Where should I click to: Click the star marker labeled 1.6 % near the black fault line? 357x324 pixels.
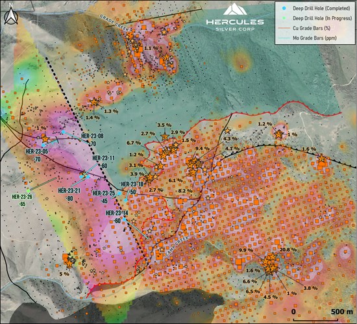point(321,158)
